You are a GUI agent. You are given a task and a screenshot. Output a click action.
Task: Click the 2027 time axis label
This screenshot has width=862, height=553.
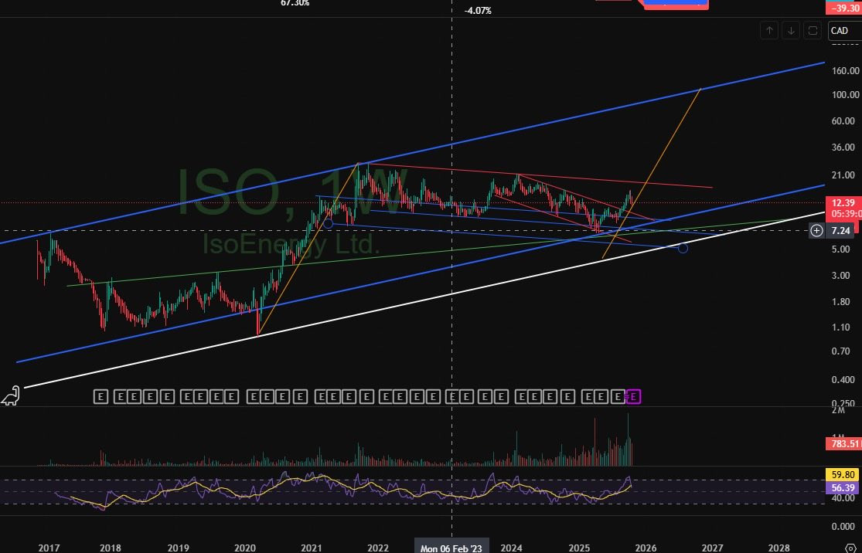pyautogui.click(x=713, y=548)
